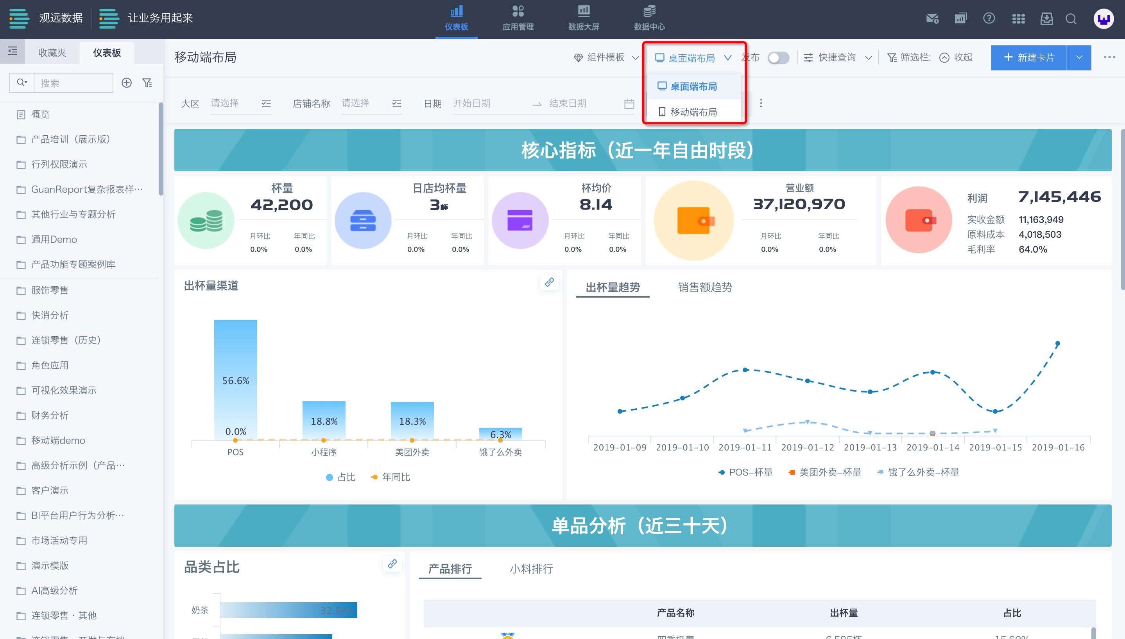Go to 数据大屏 in top navigation

pos(584,19)
